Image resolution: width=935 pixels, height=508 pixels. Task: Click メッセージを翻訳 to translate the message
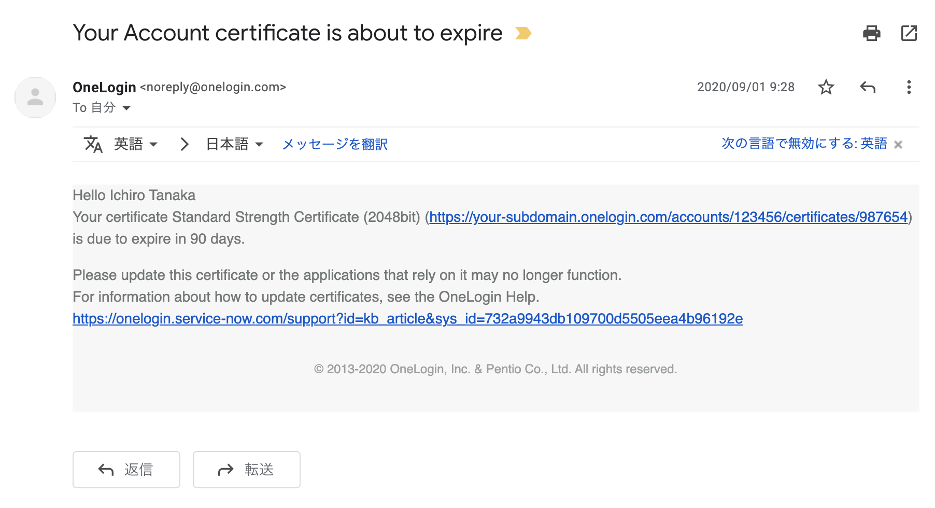tap(335, 144)
